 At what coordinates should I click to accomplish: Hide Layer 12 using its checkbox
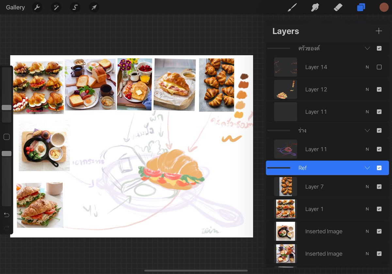(379, 89)
